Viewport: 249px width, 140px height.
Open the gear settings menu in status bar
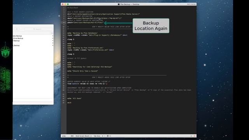coord(109,136)
